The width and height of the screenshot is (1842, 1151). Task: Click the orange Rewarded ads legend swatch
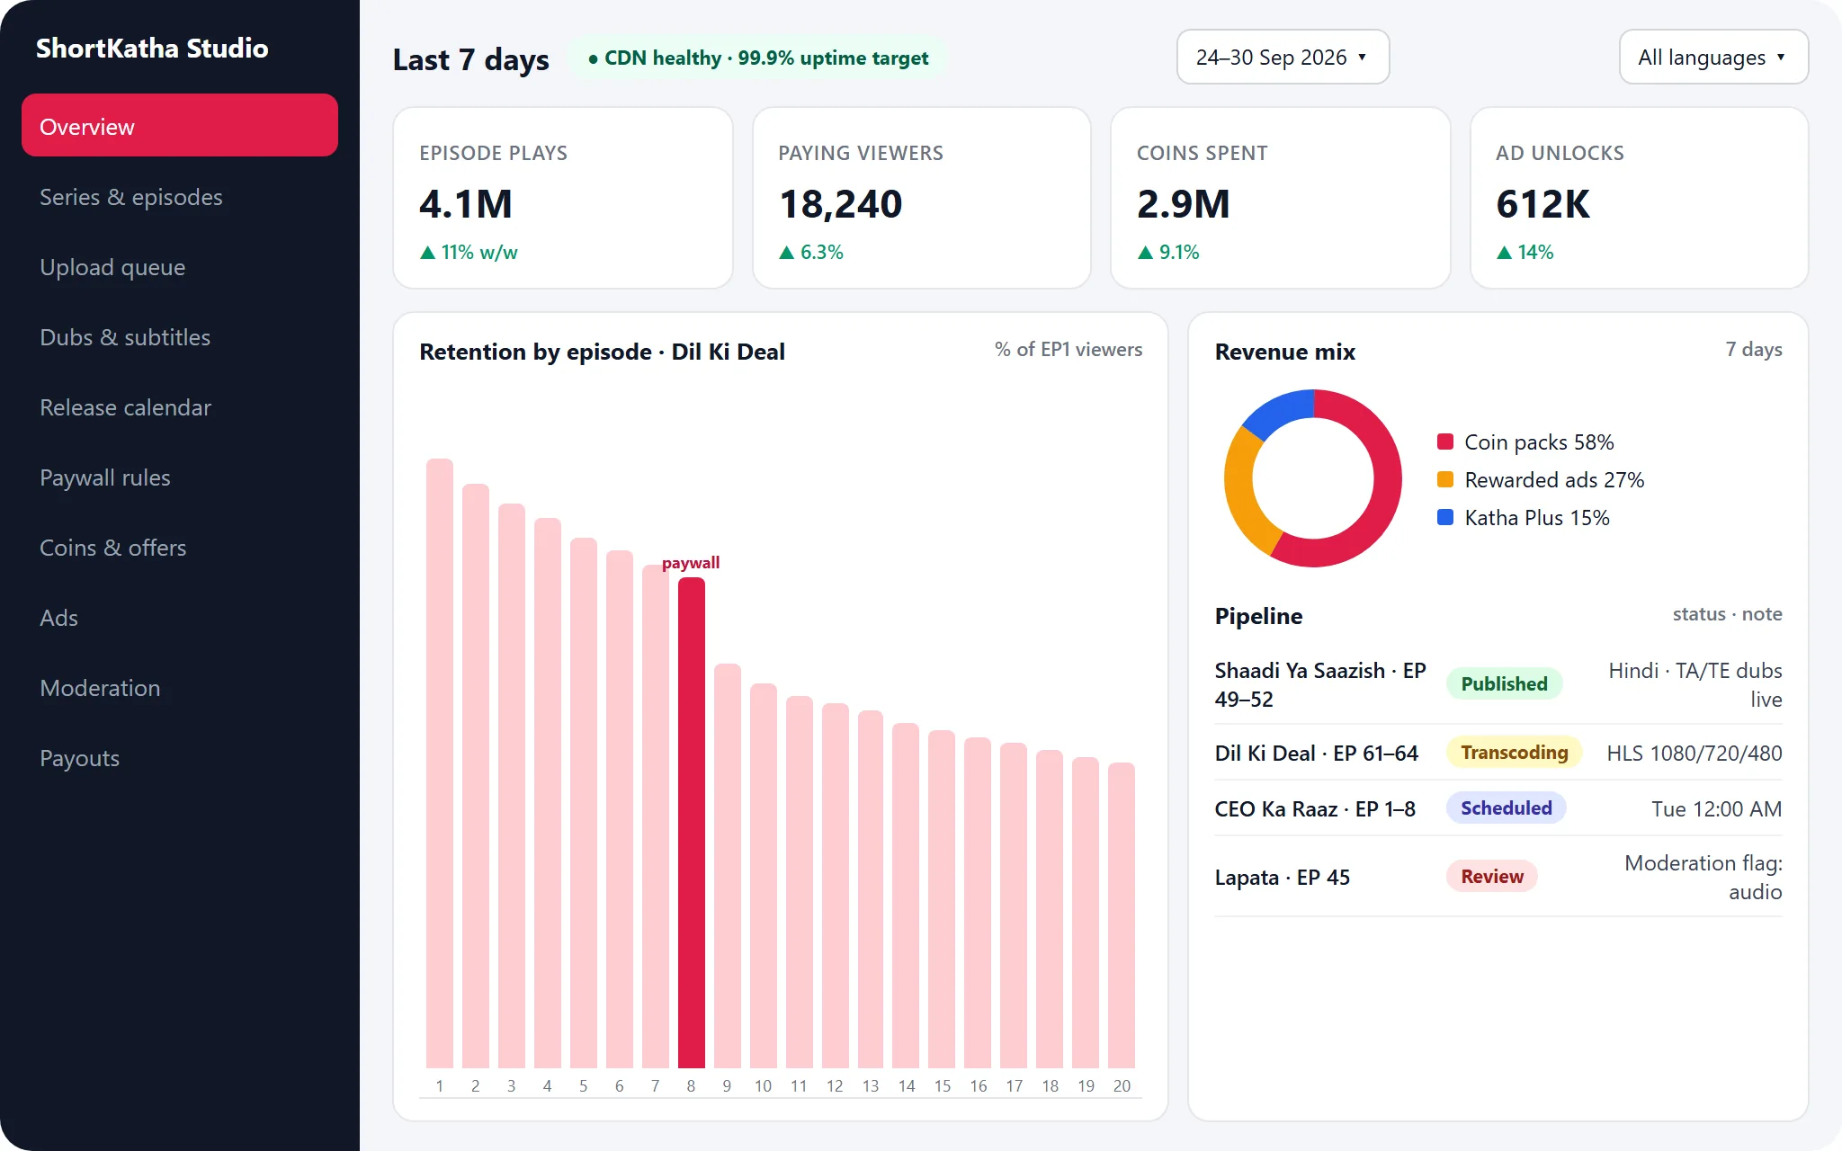click(1445, 479)
